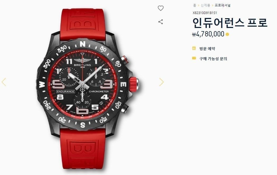
Task: Click the product code X82310D91B1S1
Action: click(x=205, y=13)
